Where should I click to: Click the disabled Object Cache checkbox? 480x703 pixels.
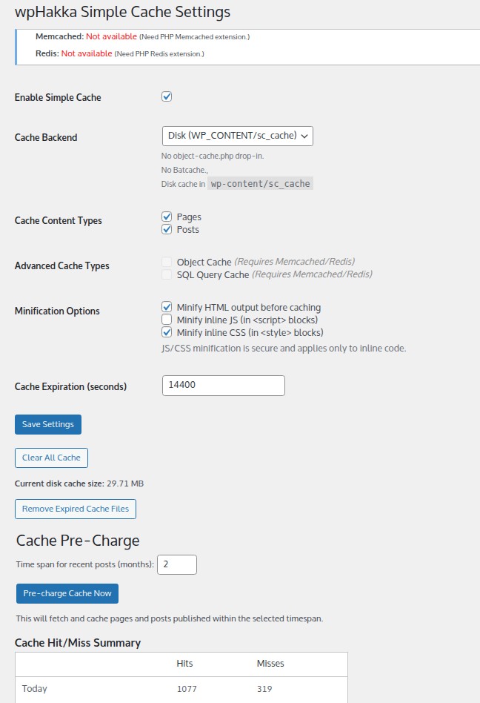(x=167, y=262)
